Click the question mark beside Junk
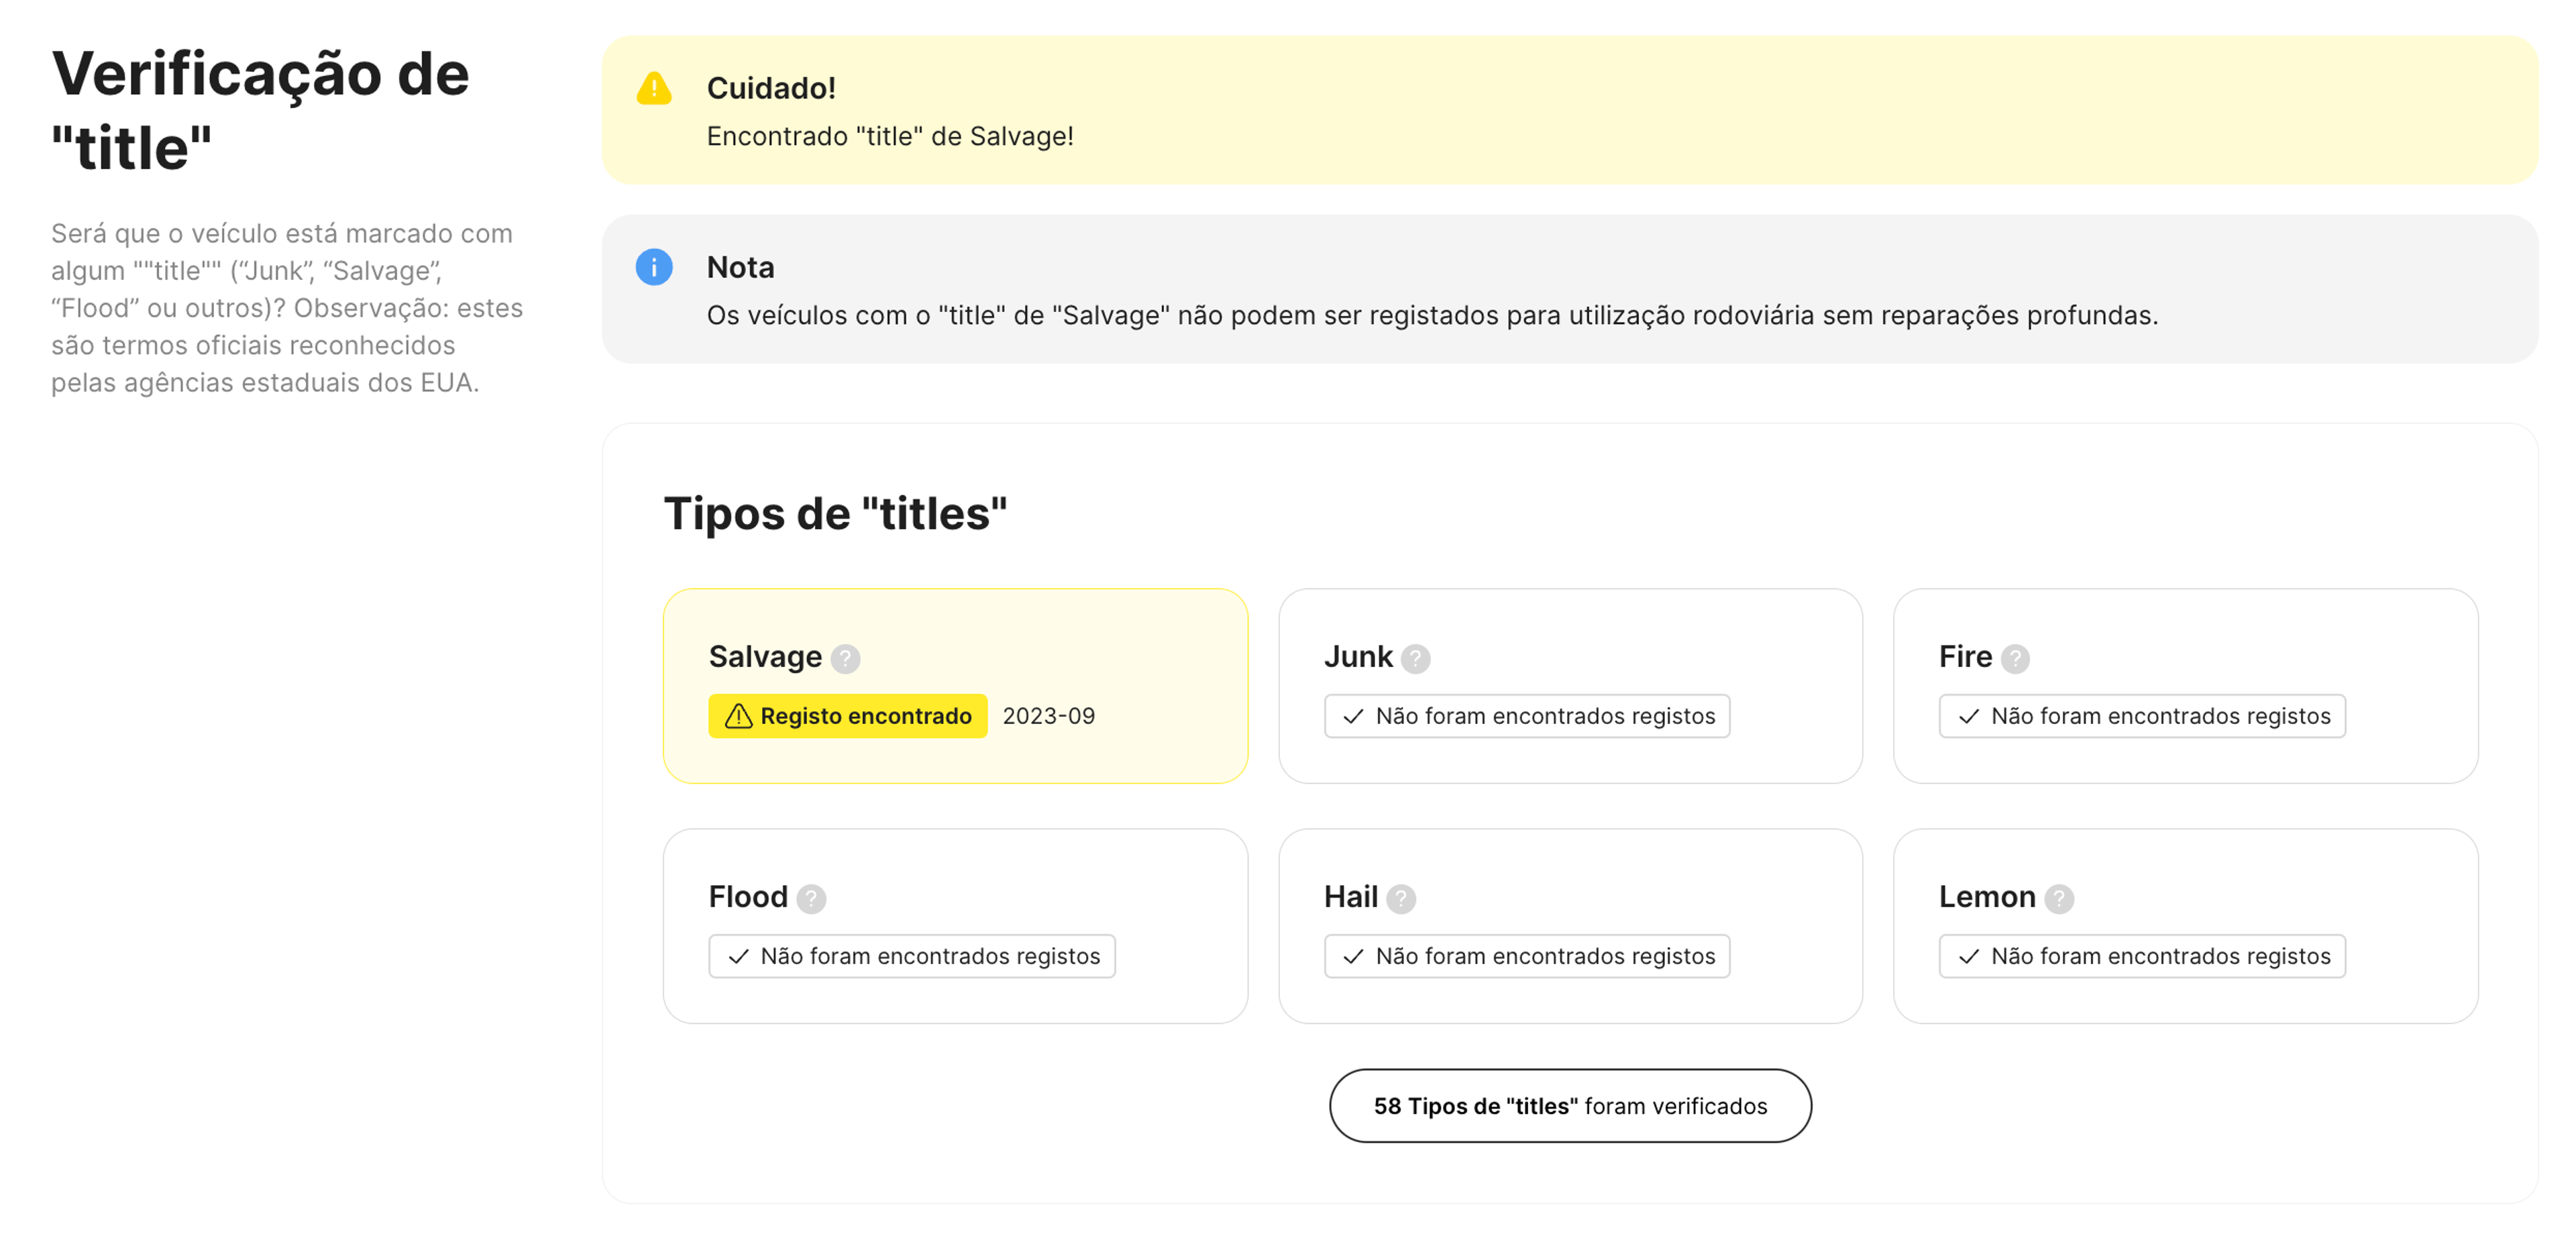Image resolution: width=2576 pixels, height=1240 pixels. [x=1415, y=658]
